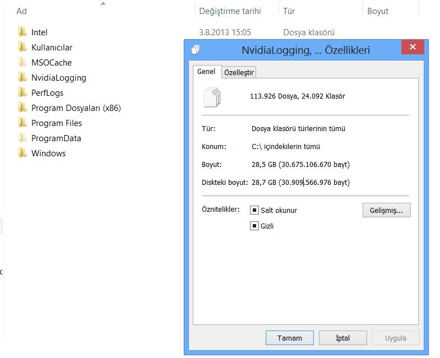Image resolution: width=440 pixels, height=358 pixels.
Task: Select the Kullanıcılar folder icon
Action: point(22,48)
